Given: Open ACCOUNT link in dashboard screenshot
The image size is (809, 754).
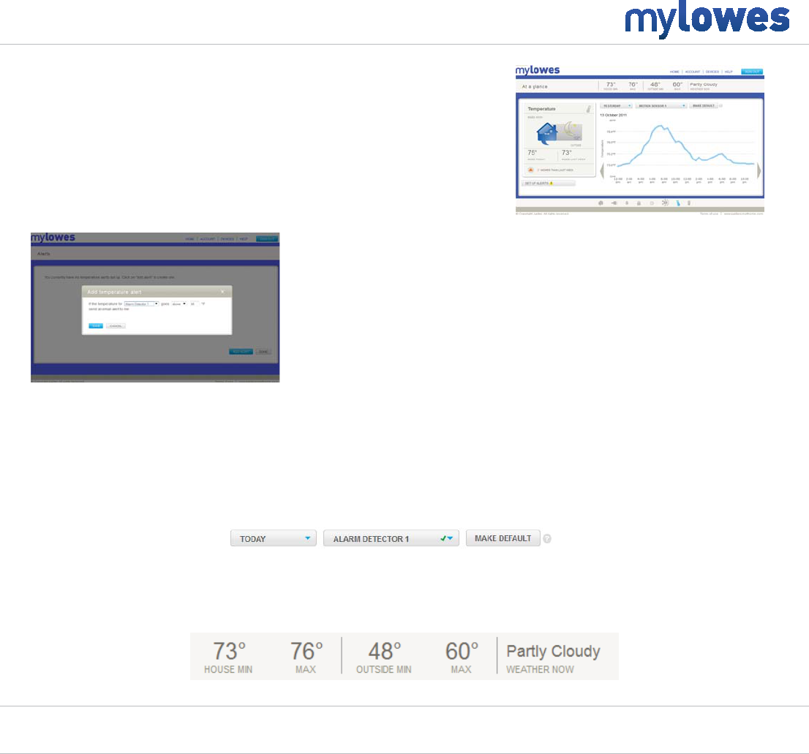Looking at the screenshot, I should pos(693,72).
